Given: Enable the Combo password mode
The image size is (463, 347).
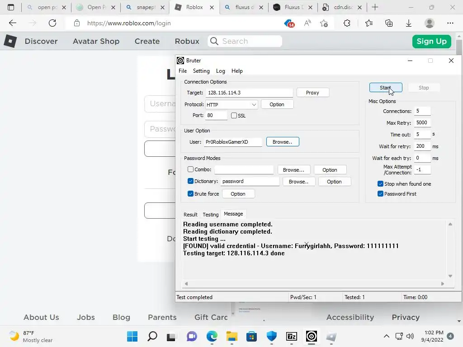Looking at the screenshot, I should (x=190, y=169).
